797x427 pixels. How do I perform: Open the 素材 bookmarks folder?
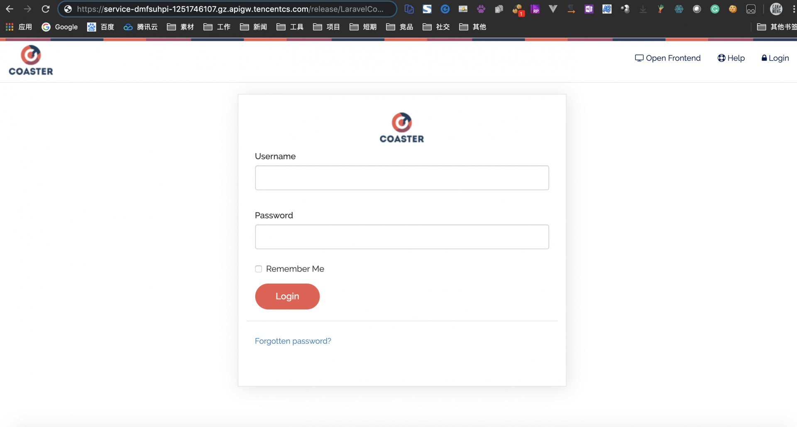pos(181,27)
